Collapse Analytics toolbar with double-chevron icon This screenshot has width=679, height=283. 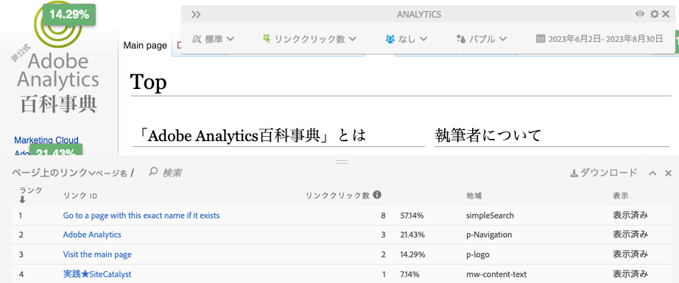coord(196,15)
